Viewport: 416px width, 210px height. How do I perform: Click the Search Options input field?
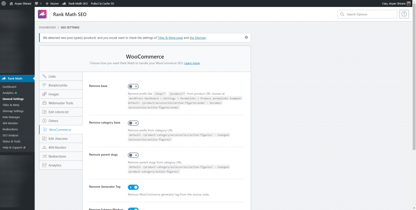[x=367, y=14]
